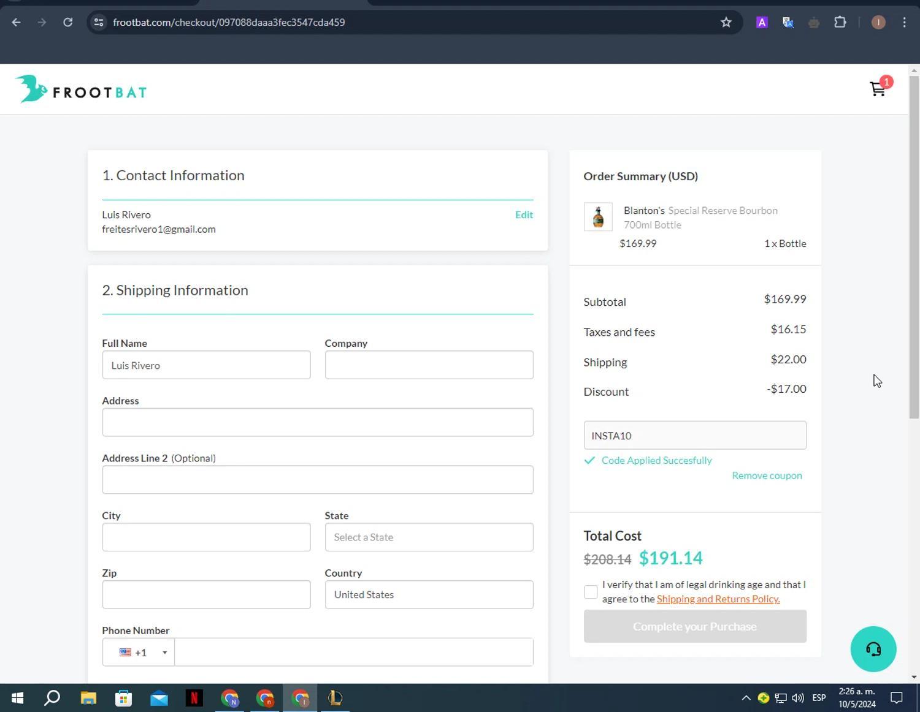Open Windows search from taskbar
The width and height of the screenshot is (920, 712).
pyautogui.click(x=53, y=698)
